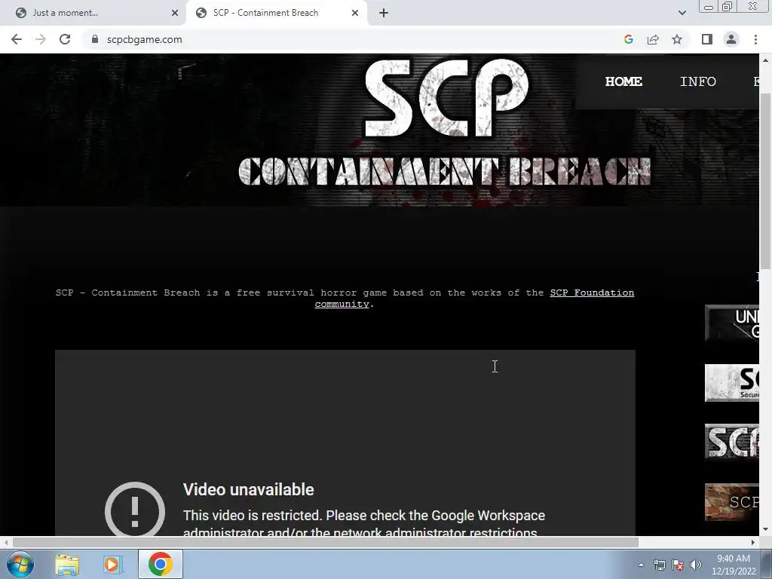
Task: View site info via the padlock icon
Action: click(95, 39)
